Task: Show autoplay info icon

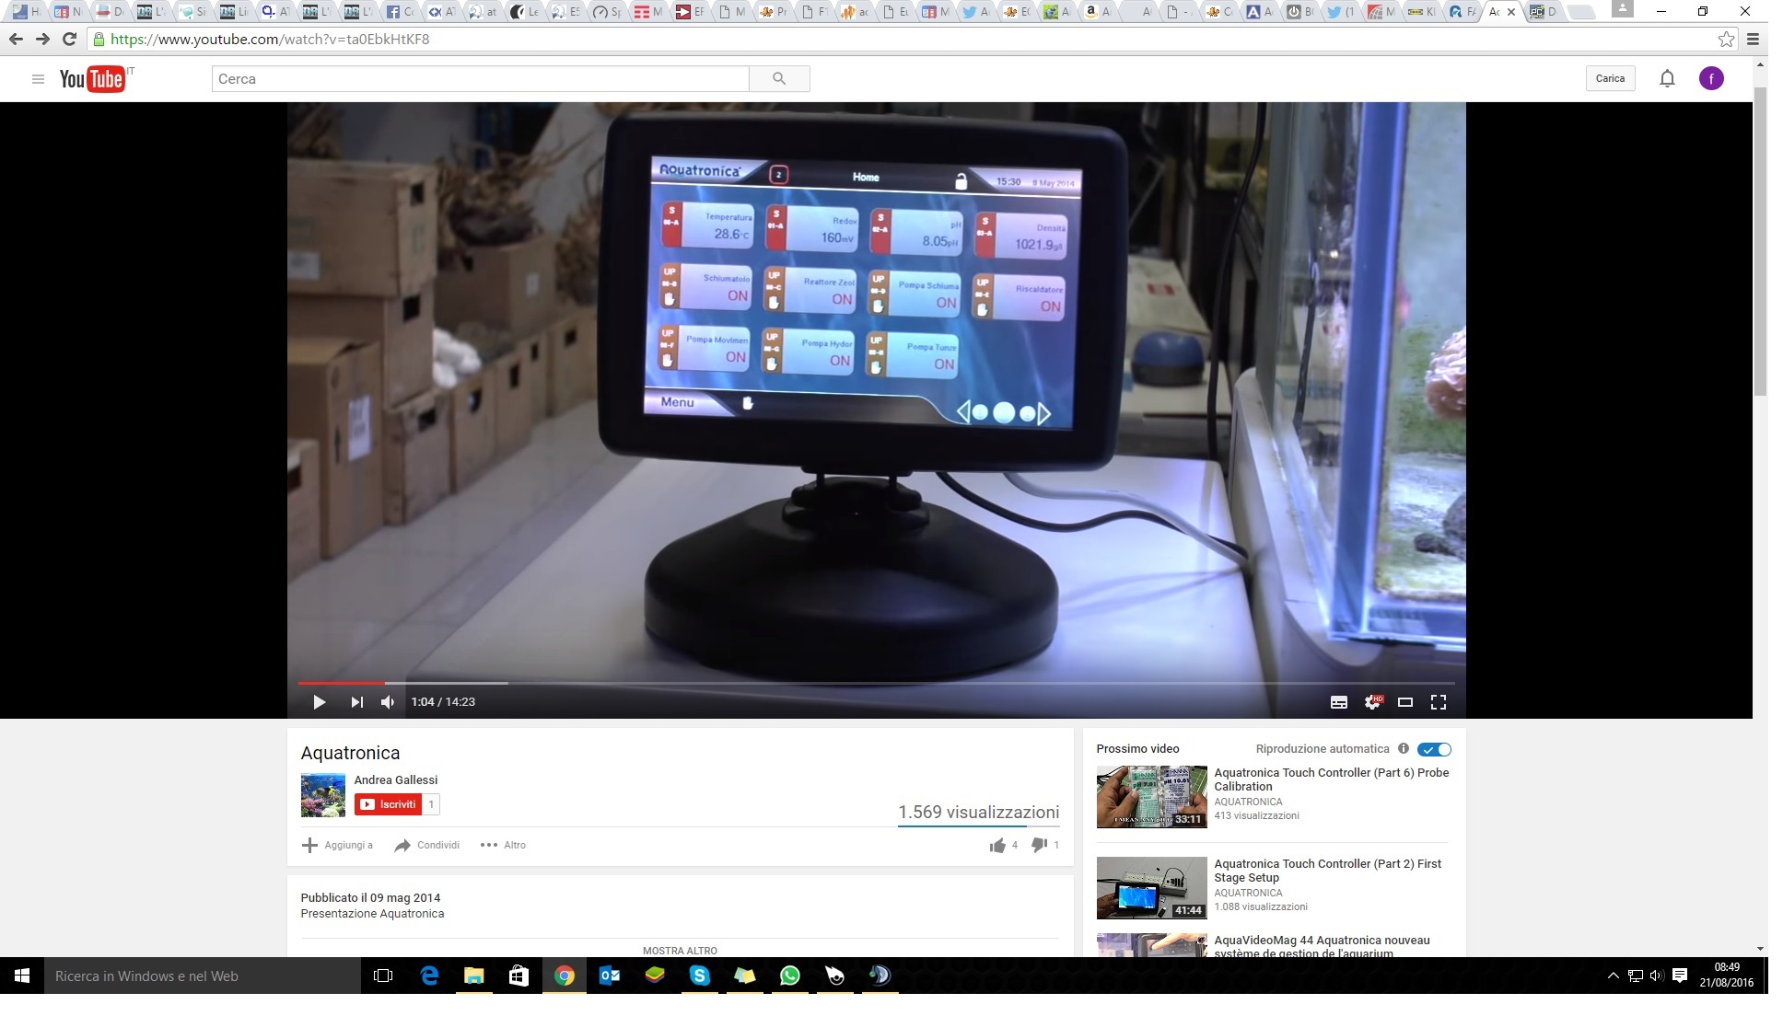Action: tap(1404, 748)
